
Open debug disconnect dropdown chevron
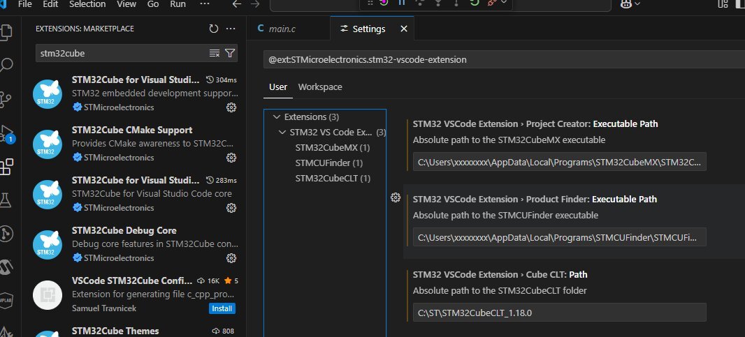[504, 2]
